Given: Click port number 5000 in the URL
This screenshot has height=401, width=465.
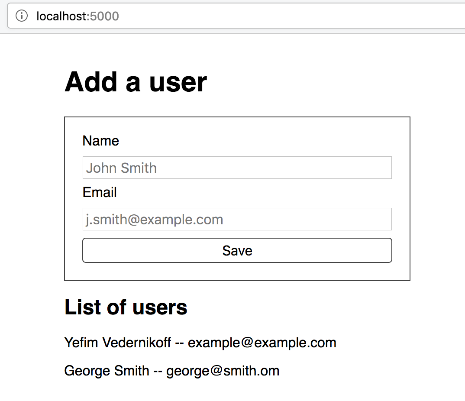Looking at the screenshot, I should [105, 16].
